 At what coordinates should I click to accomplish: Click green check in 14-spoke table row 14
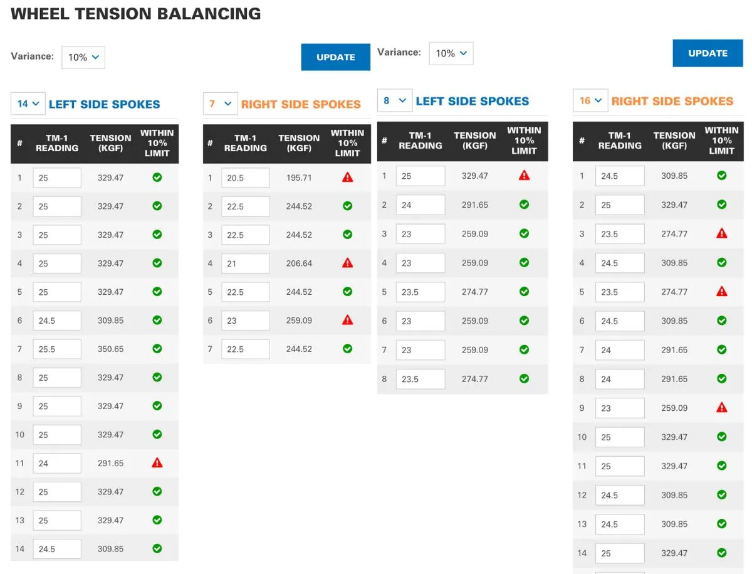[157, 548]
